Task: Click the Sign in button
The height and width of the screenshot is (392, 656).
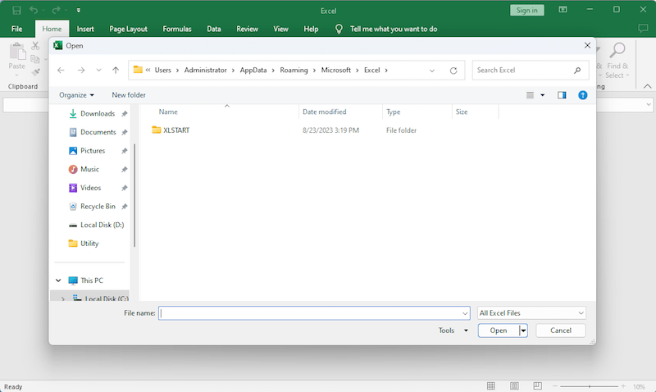Action: (x=526, y=10)
